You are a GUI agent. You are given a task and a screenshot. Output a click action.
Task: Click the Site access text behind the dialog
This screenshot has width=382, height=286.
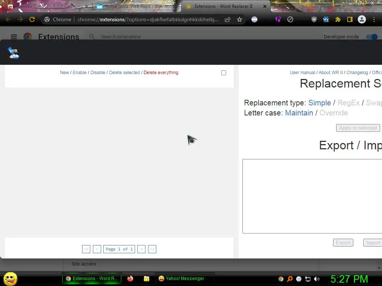pos(84,264)
